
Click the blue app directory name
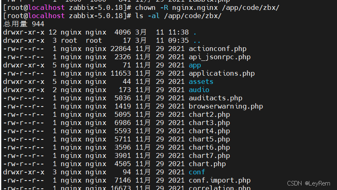coord(195,65)
